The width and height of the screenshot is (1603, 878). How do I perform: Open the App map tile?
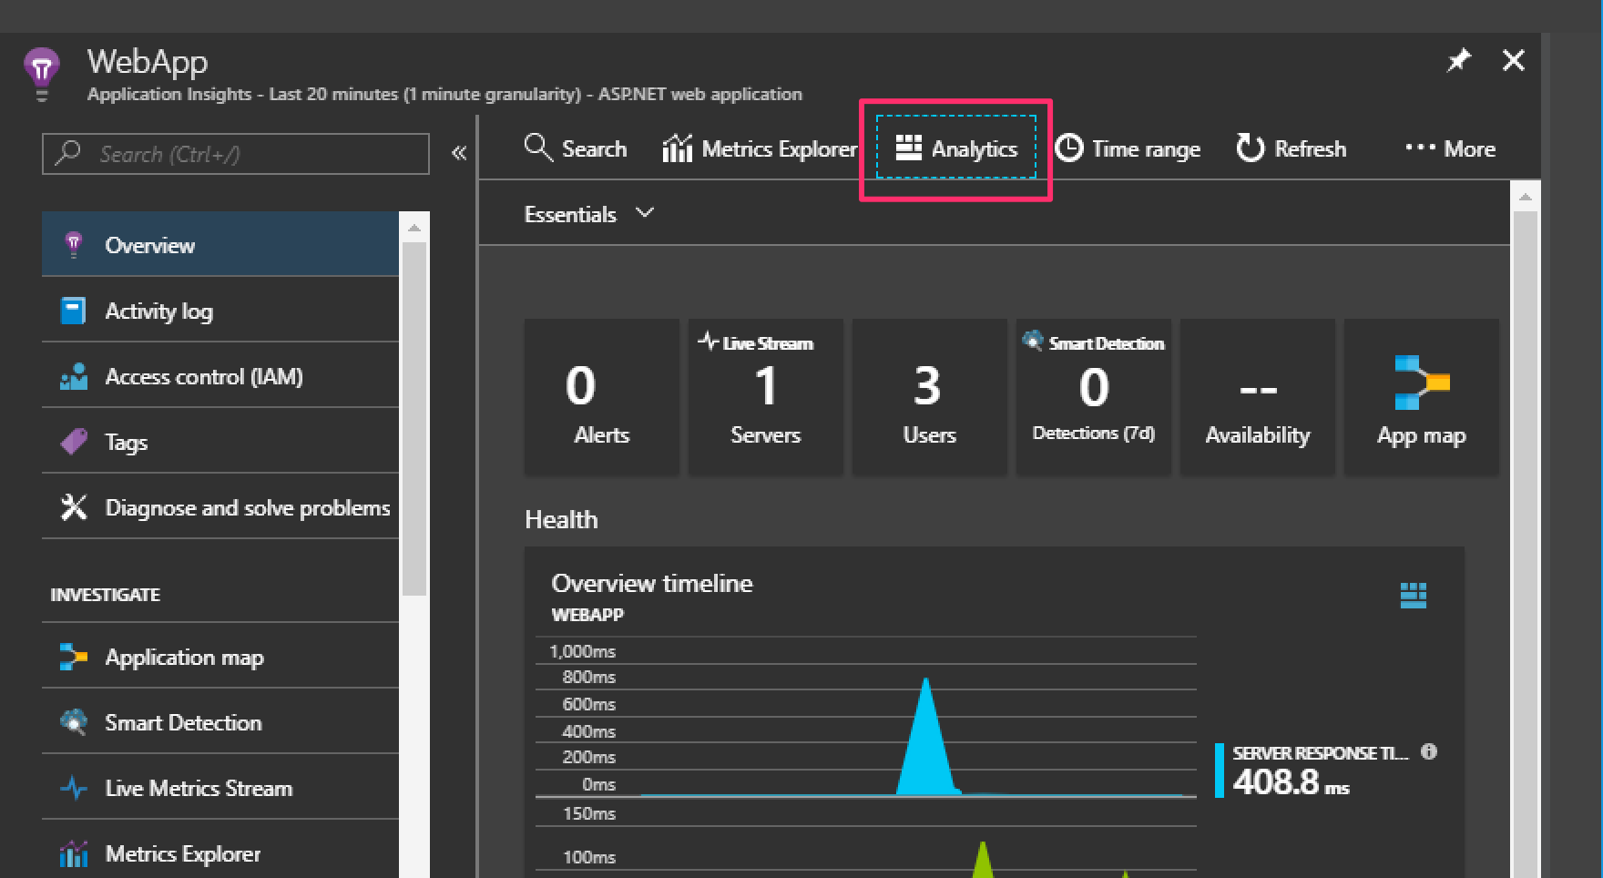(x=1422, y=396)
